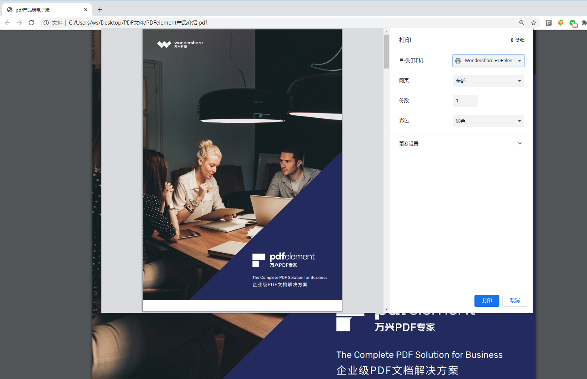Image resolution: width=587 pixels, height=379 pixels.
Task: Click the reload page icon
Action: click(x=32, y=23)
